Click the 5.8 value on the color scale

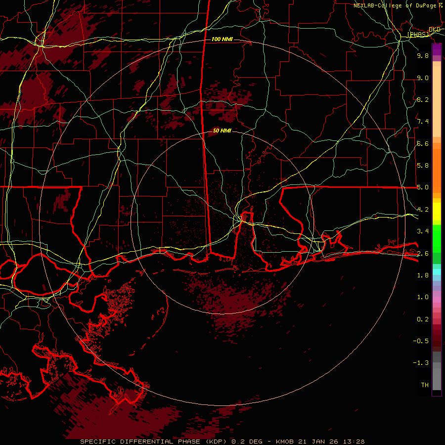click(423, 166)
